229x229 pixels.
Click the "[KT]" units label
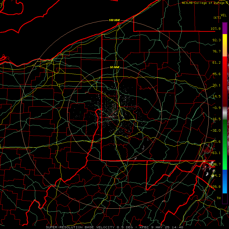[x=217, y=18]
